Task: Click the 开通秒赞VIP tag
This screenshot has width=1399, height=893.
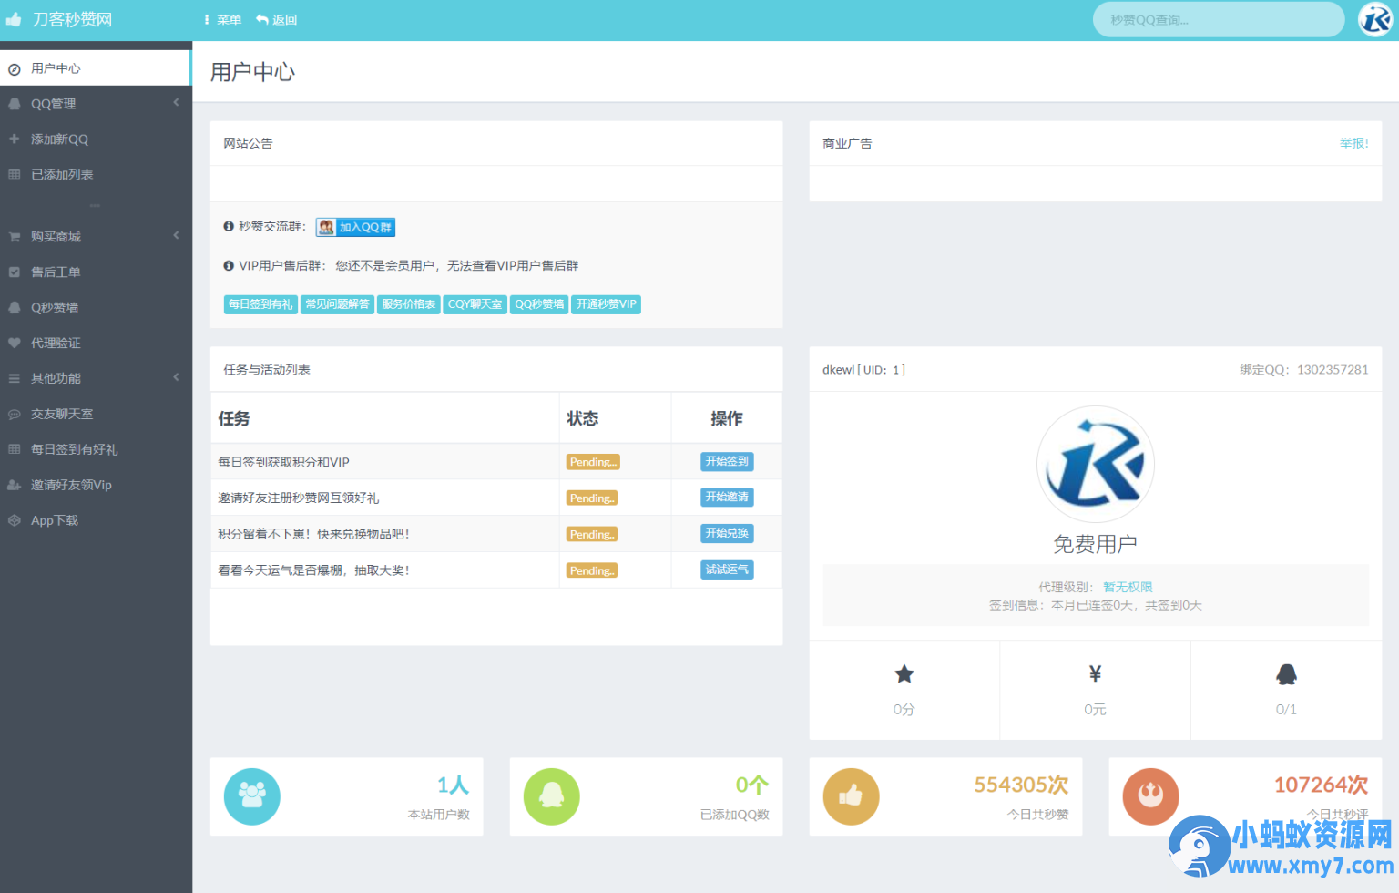Action: [x=607, y=304]
